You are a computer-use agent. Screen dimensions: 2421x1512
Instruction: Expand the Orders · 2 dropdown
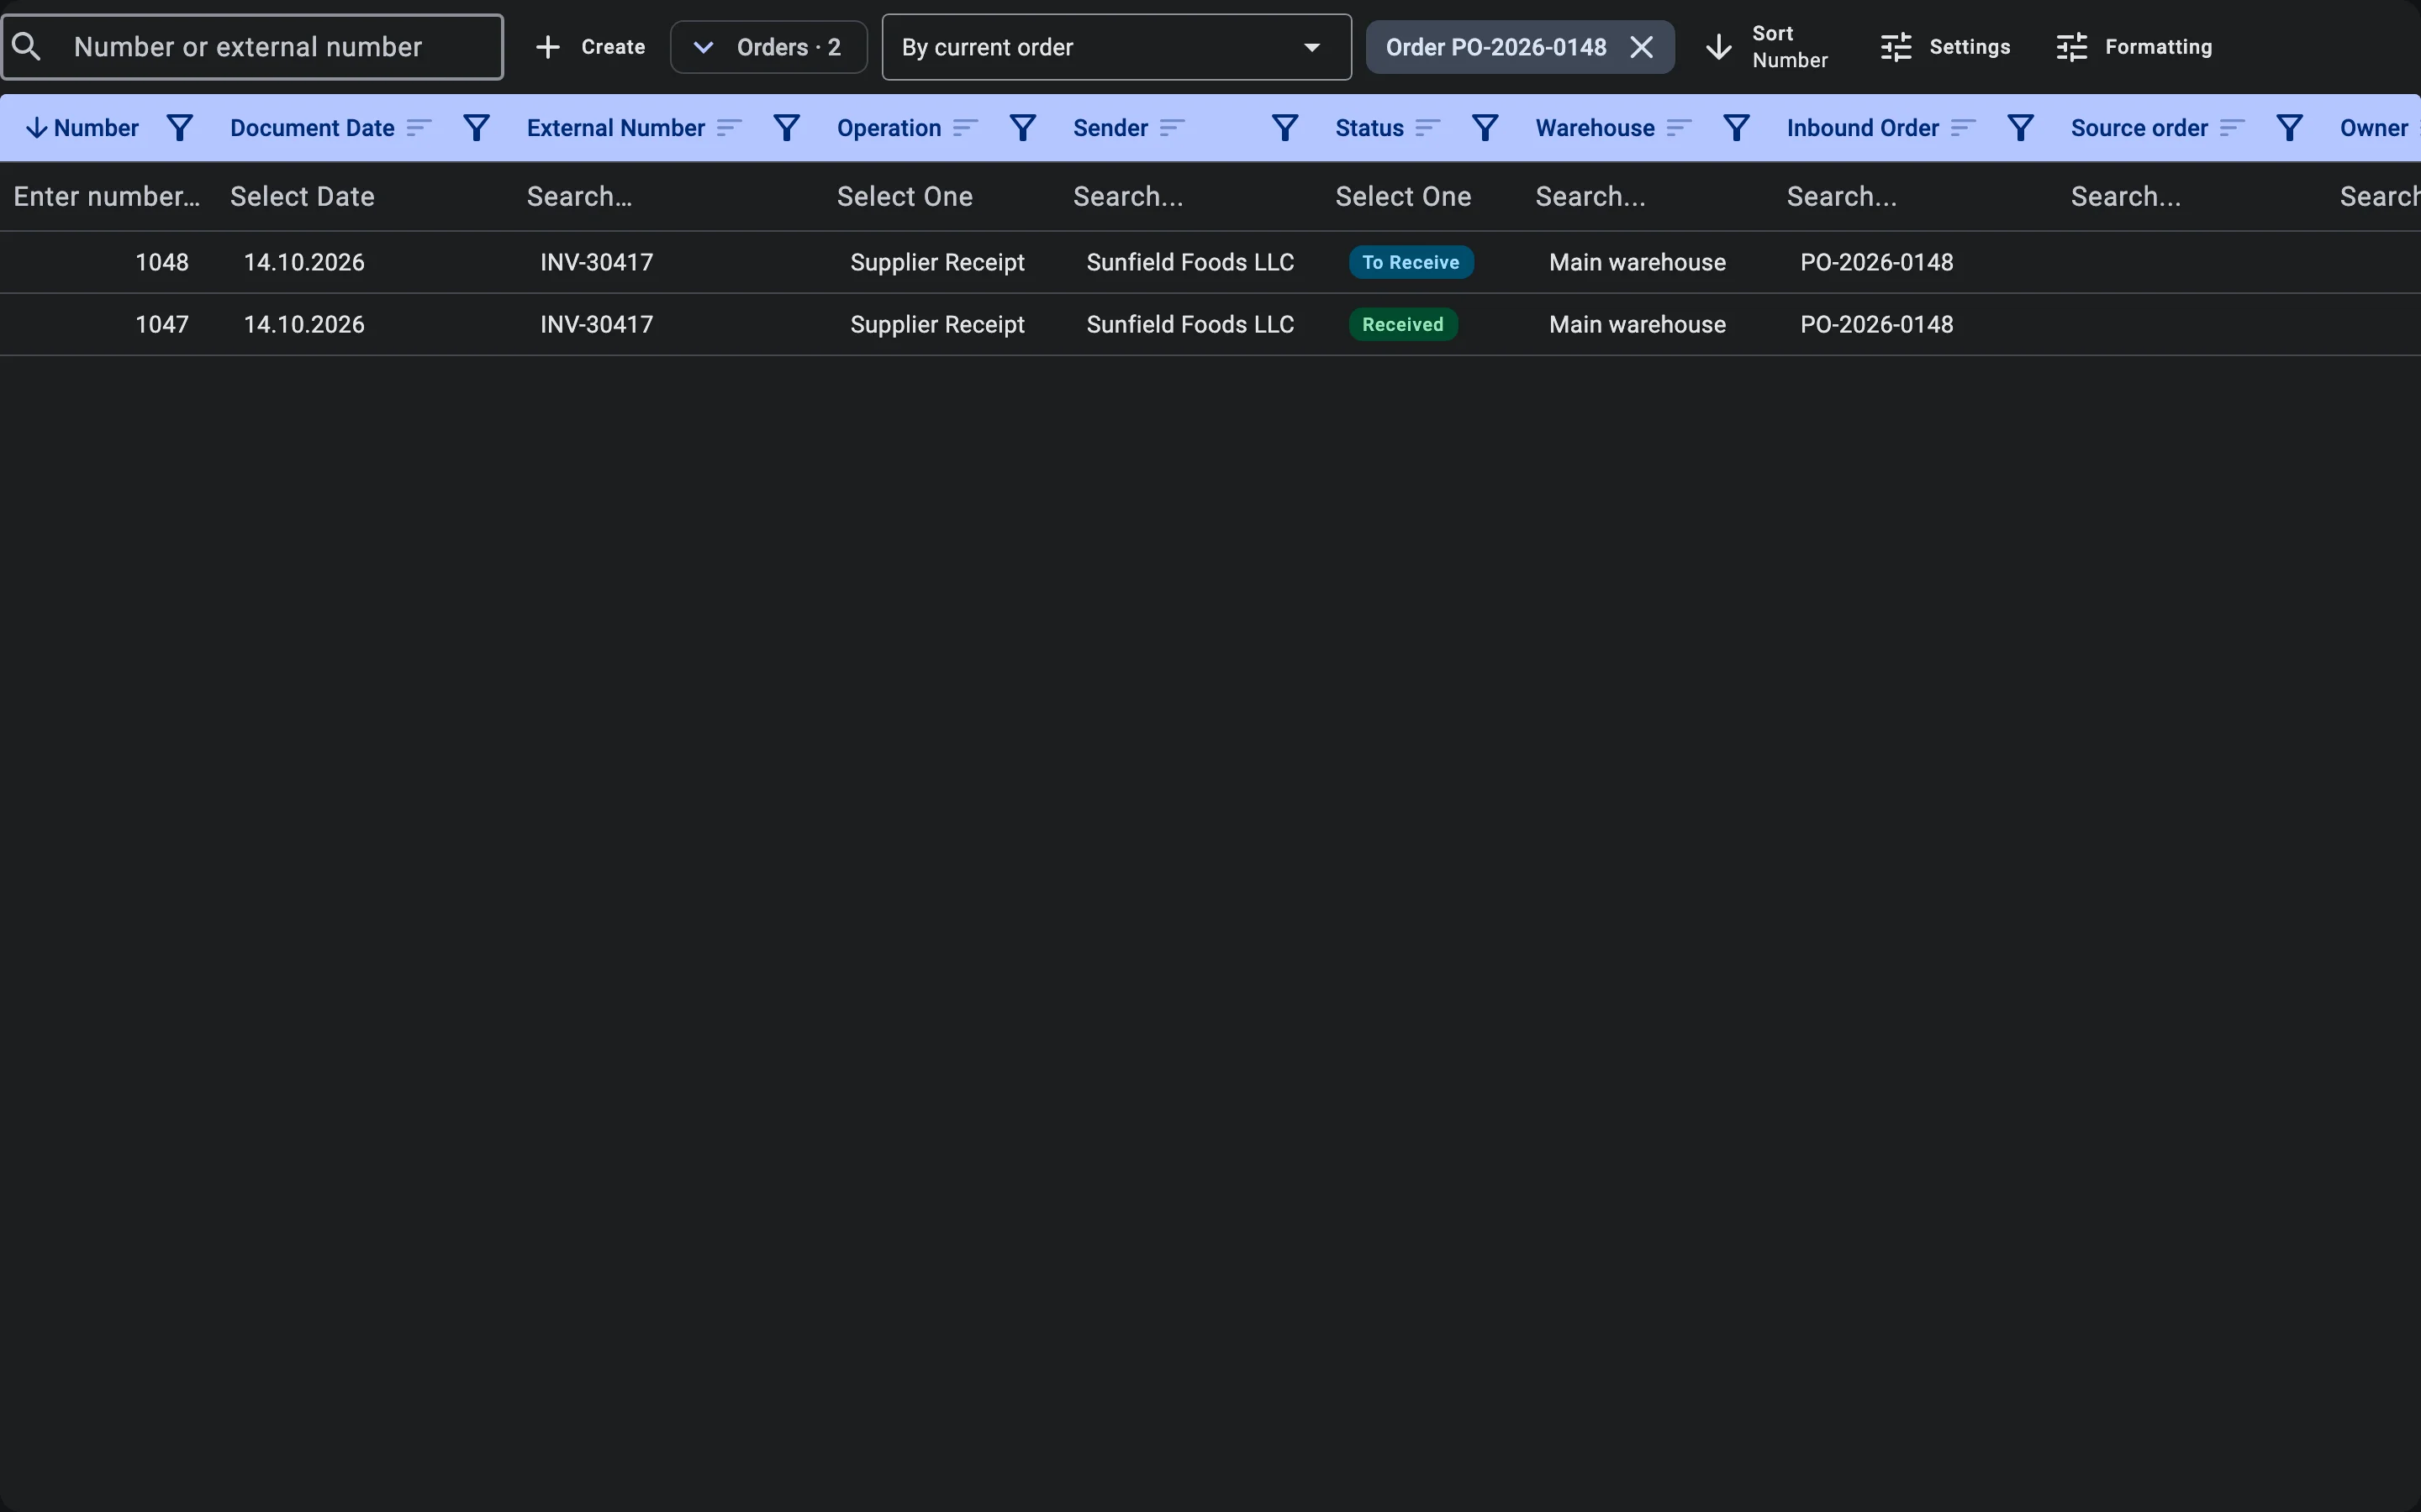768,47
